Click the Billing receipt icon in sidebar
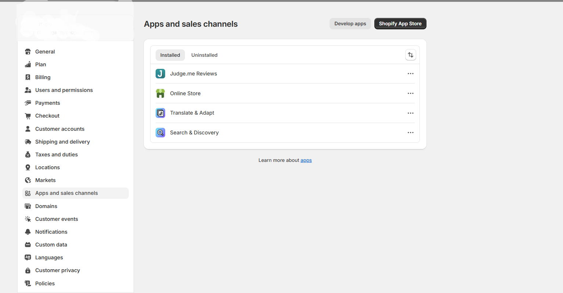The image size is (563, 293). tap(28, 77)
